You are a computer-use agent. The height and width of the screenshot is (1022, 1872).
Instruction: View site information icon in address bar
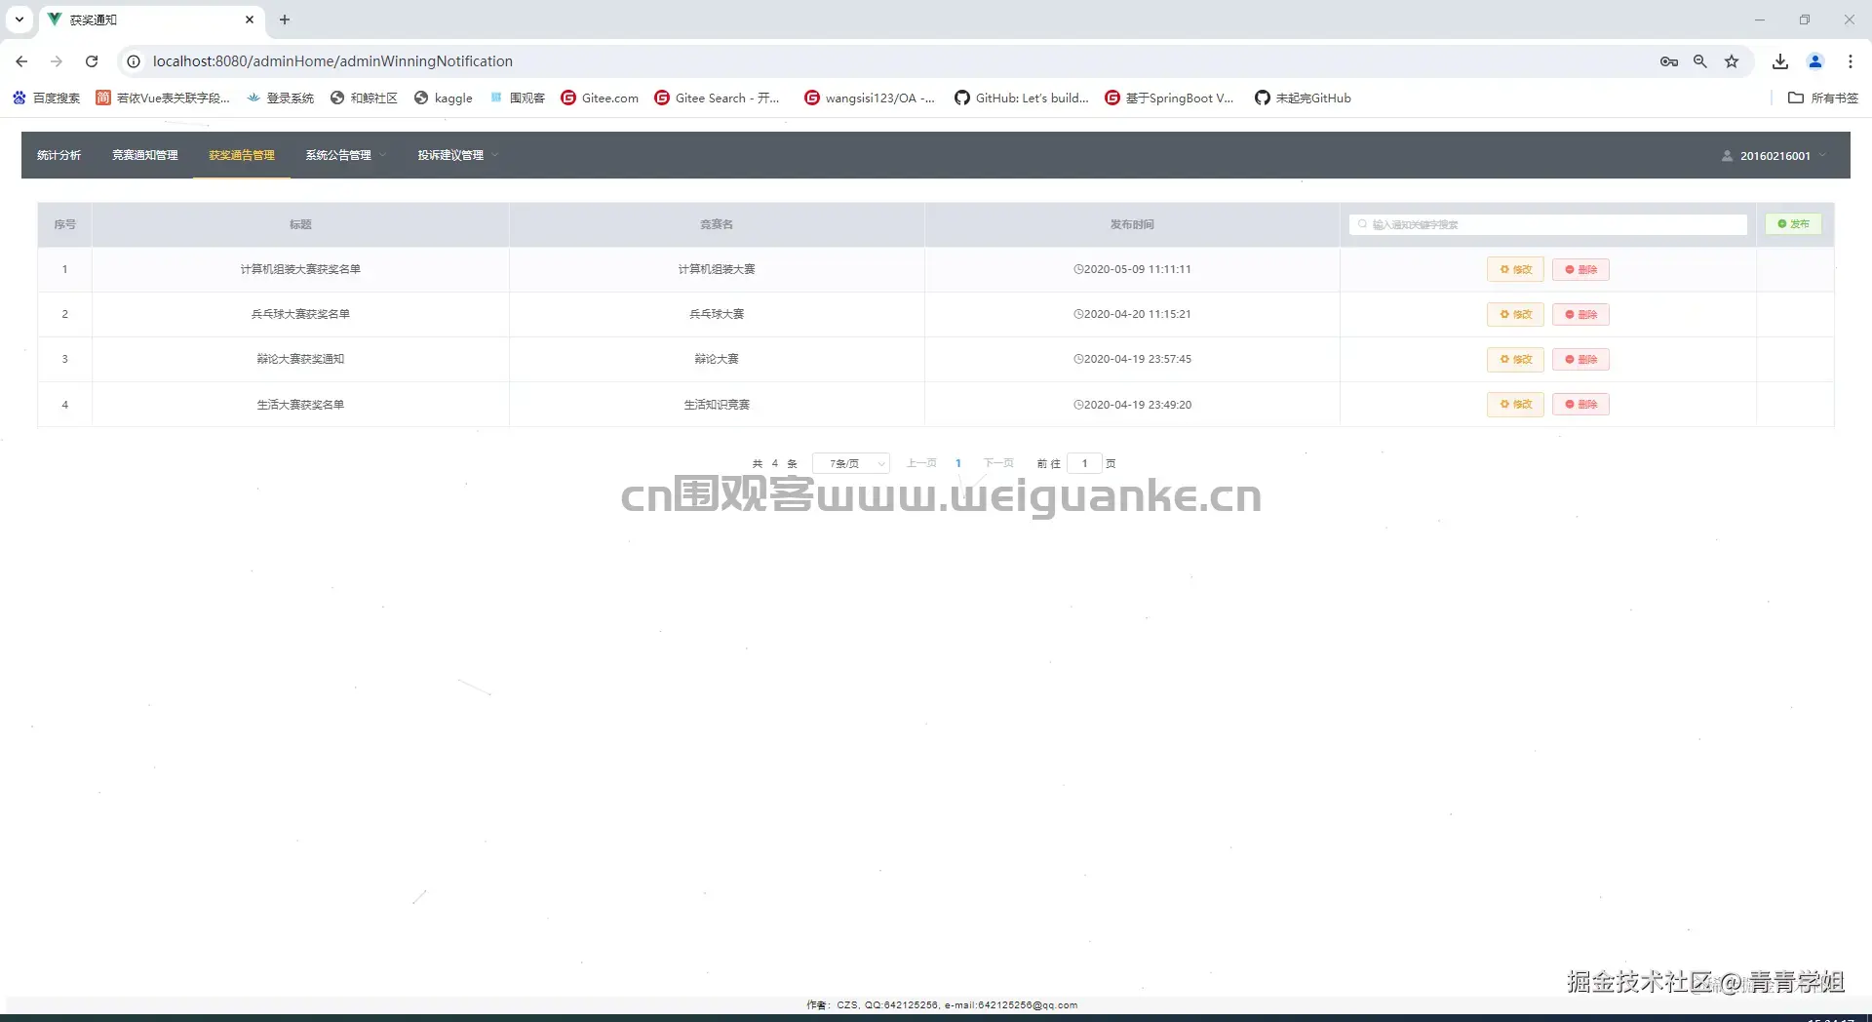pyautogui.click(x=134, y=60)
